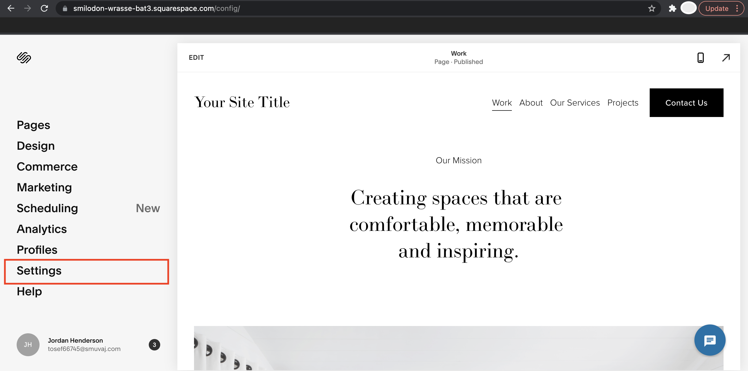Select the mobile preview icon
748x371 pixels.
pyautogui.click(x=700, y=58)
